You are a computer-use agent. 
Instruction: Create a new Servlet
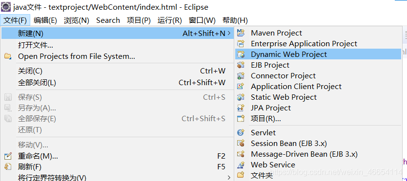[318, 132]
